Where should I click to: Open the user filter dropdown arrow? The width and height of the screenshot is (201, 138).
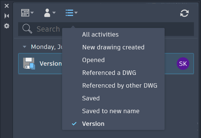coord(54,13)
